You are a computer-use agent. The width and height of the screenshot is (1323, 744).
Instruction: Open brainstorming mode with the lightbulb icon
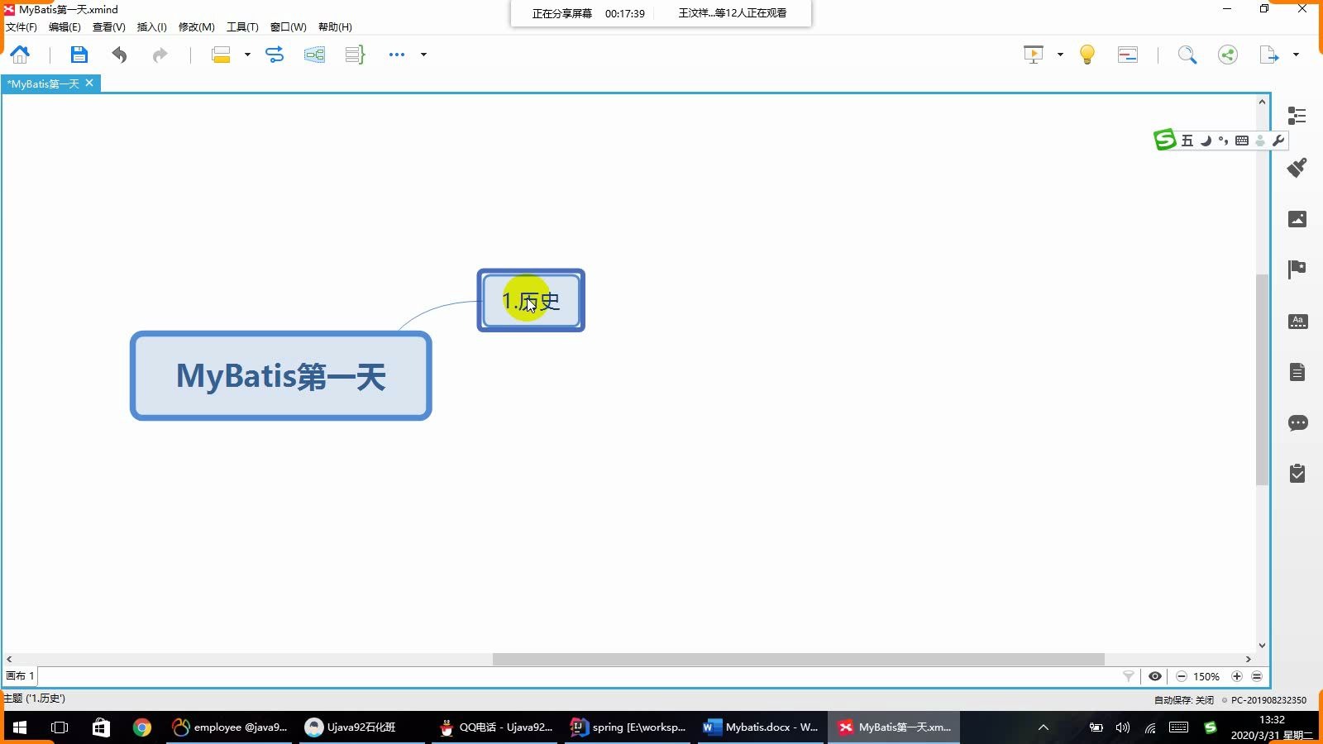click(x=1087, y=55)
